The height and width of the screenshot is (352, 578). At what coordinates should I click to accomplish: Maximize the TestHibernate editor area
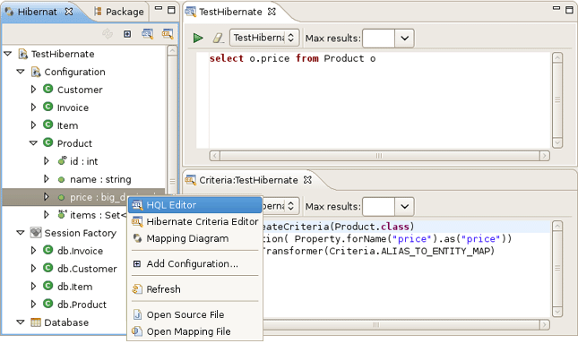click(569, 10)
